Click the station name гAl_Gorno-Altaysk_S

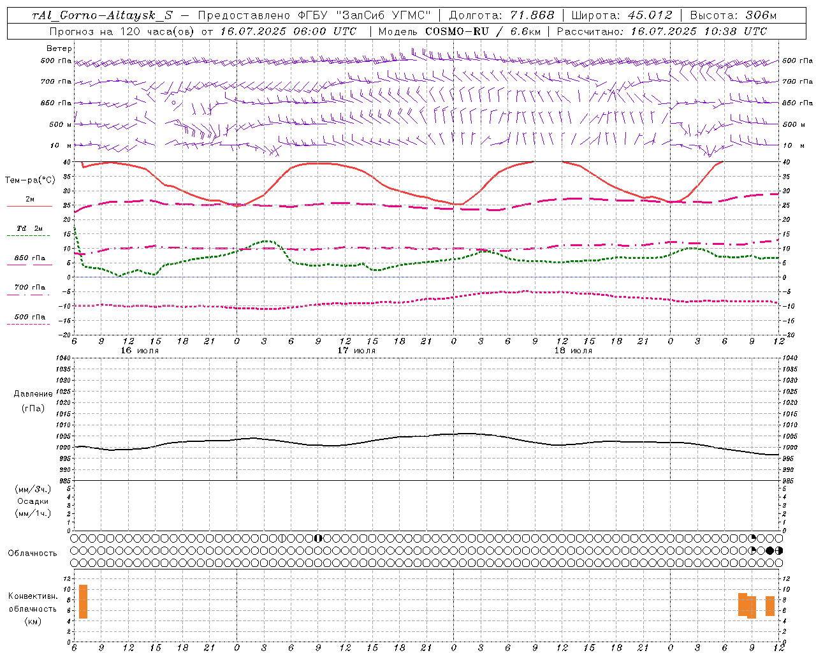pos(102,15)
